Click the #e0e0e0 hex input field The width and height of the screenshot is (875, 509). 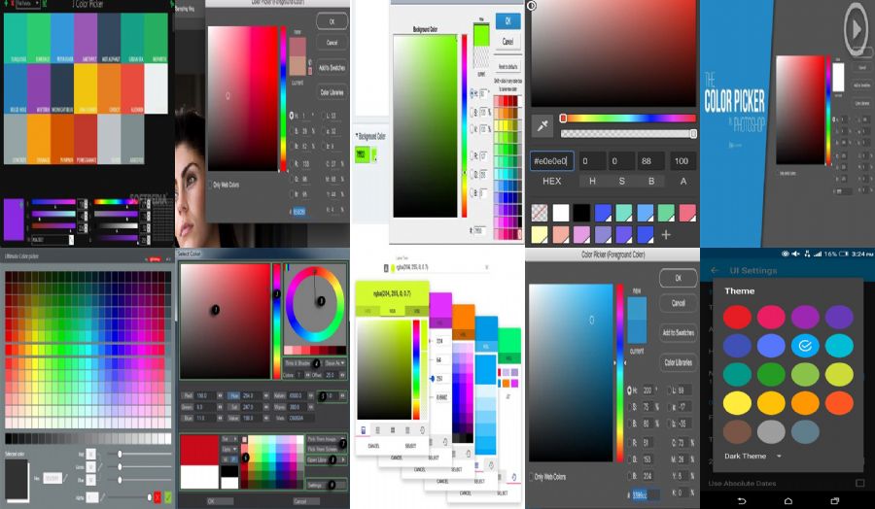551,161
